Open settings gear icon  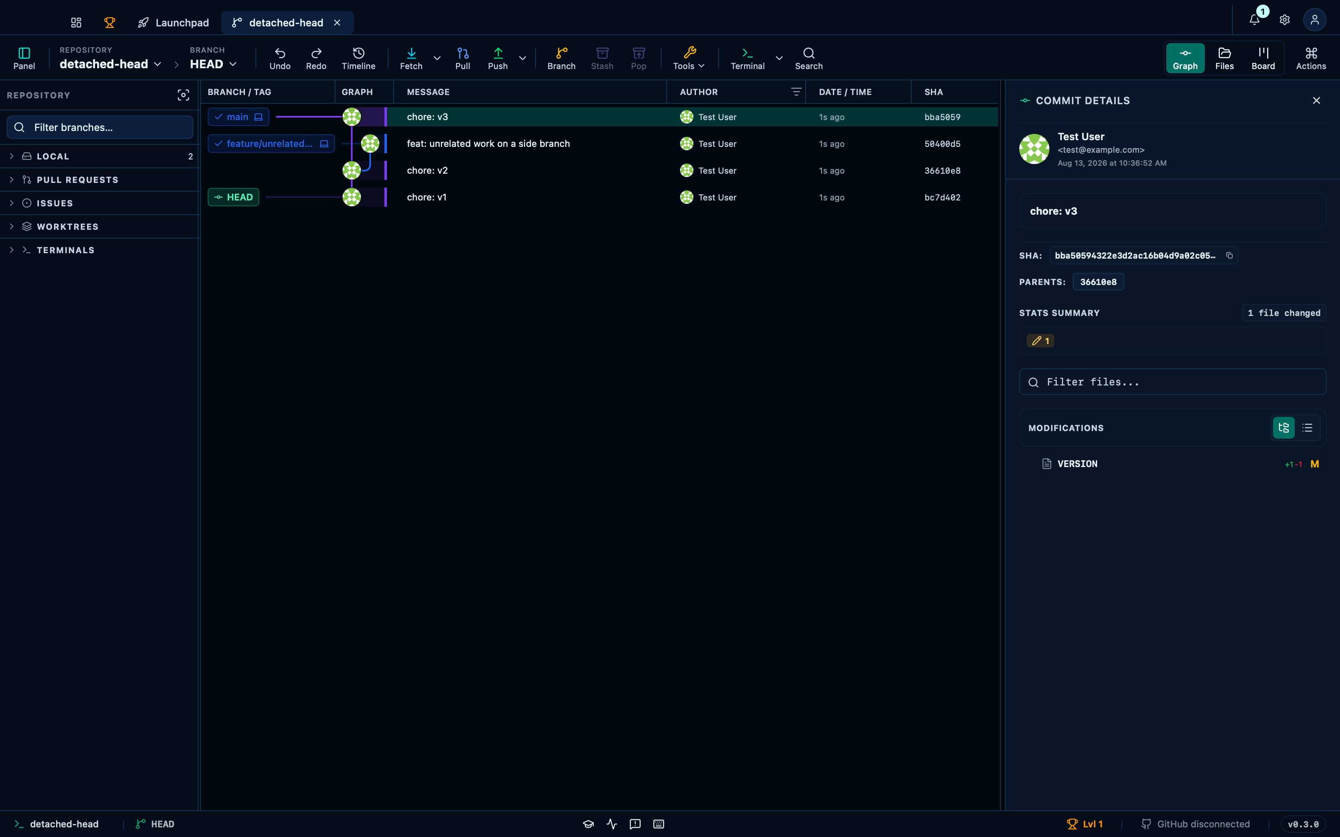[x=1285, y=20]
